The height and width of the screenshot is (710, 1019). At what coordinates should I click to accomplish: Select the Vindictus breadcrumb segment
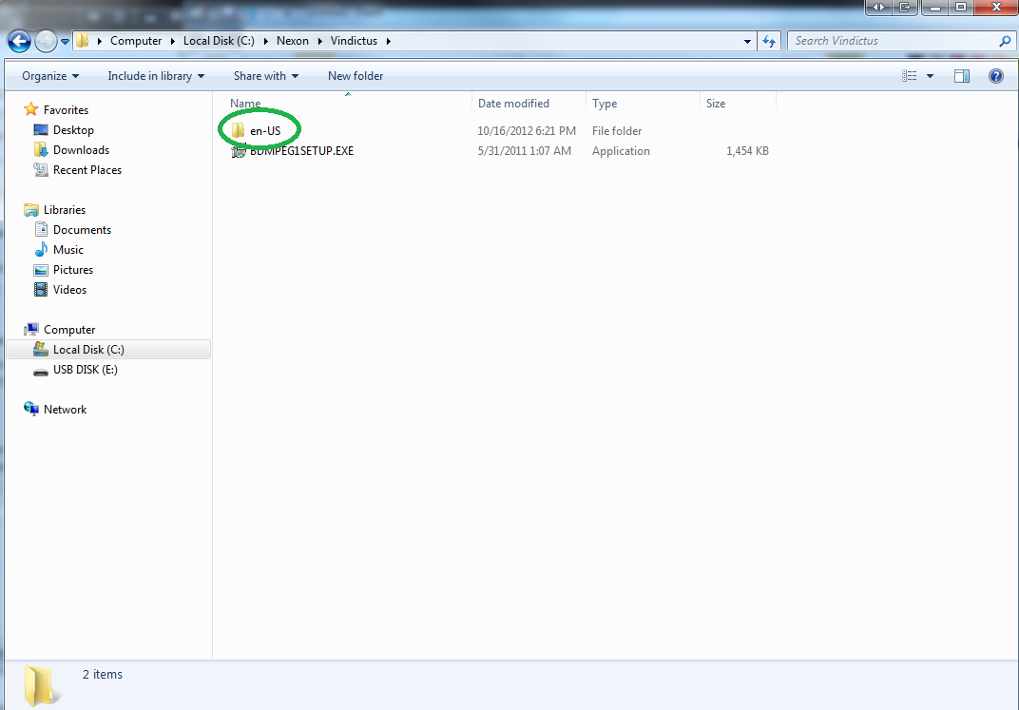(x=354, y=40)
